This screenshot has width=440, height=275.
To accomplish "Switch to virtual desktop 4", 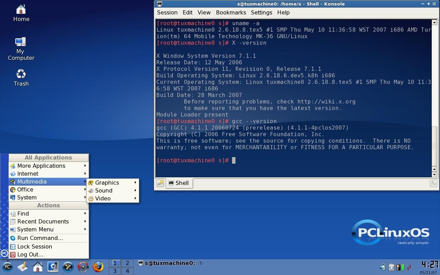I will click(127, 271).
